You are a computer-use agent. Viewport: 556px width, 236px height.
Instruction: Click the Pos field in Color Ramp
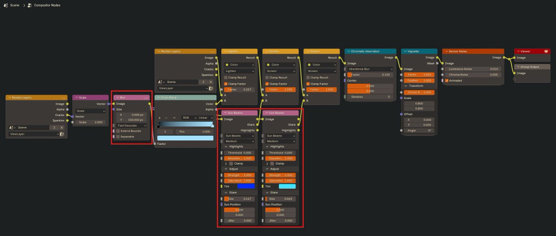[x=194, y=132]
